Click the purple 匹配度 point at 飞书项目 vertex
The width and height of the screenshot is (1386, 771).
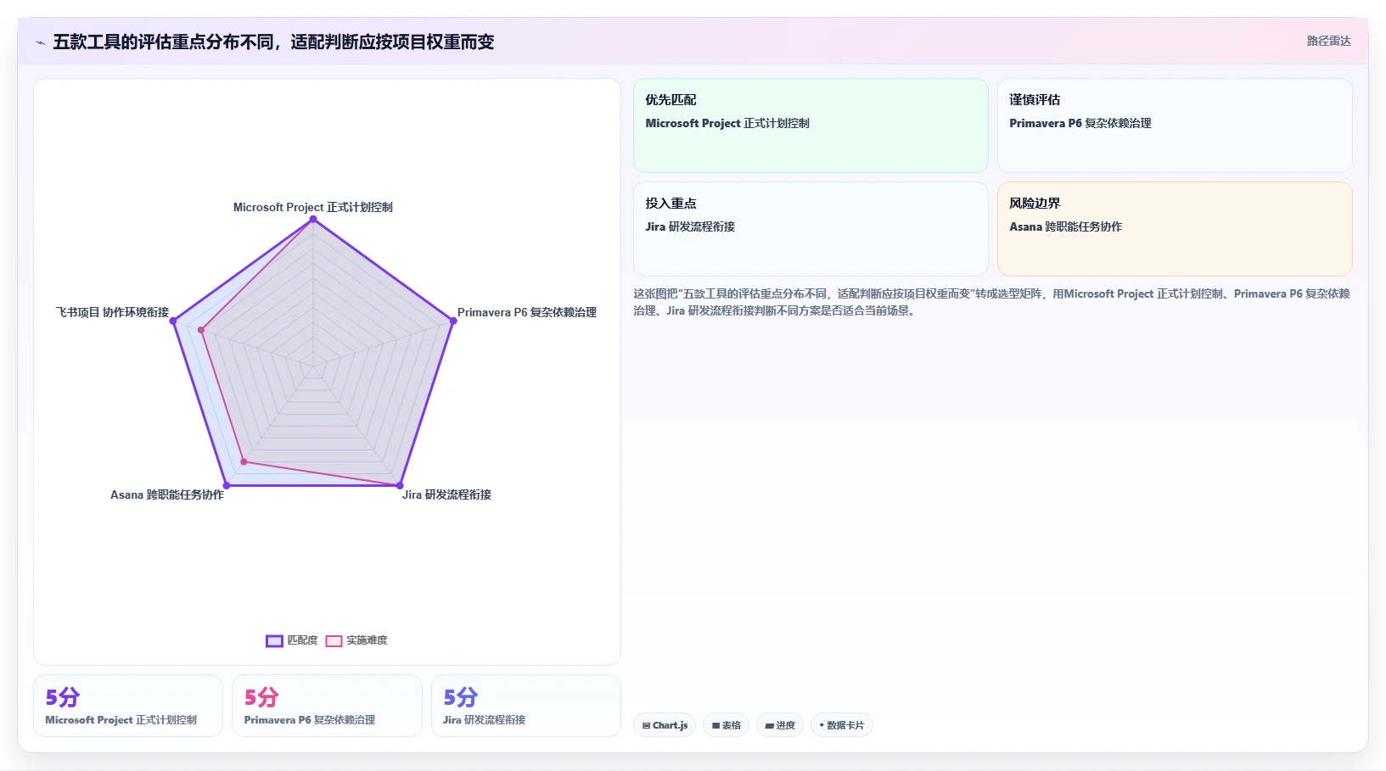(173, 321)
